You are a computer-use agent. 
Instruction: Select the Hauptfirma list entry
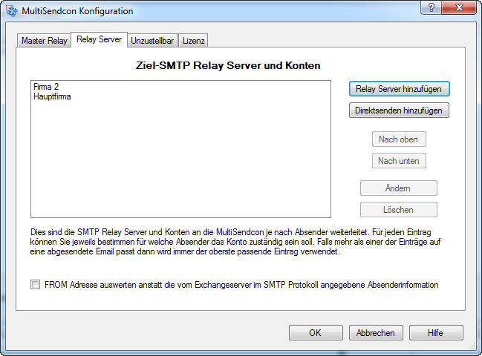point(180,96)
